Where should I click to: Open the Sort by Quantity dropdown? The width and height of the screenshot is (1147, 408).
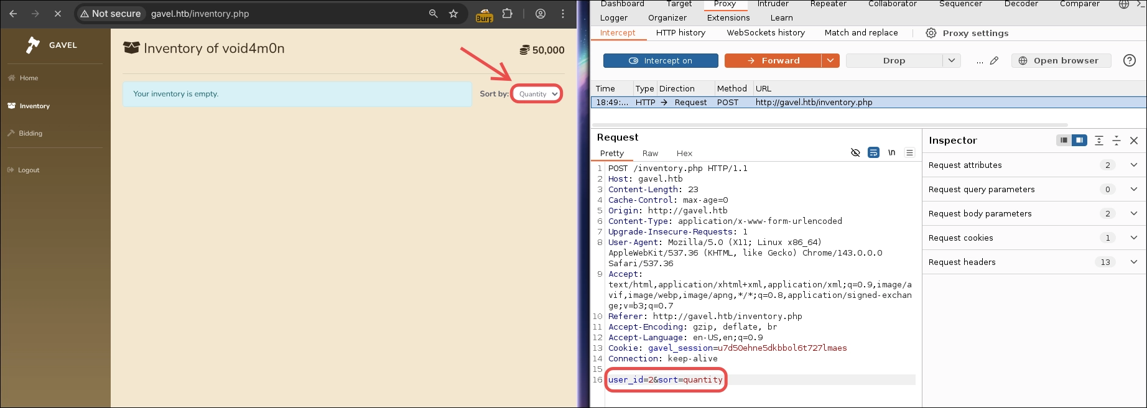pyautogui.click(x=537, y=94)
